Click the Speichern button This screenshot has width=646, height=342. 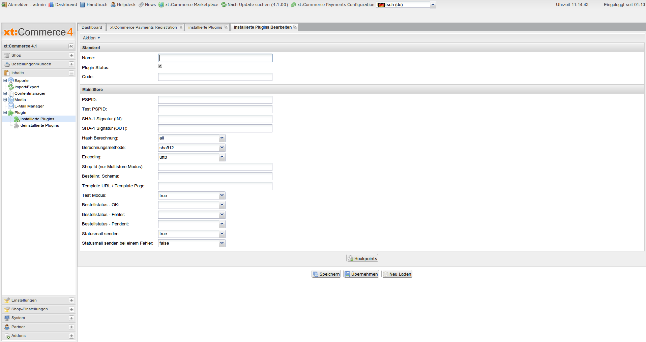click(x=326, y=274)
